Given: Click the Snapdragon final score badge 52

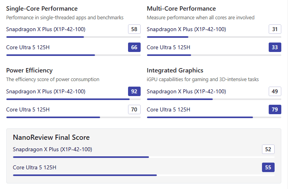Looking at the screenshot, I should [268, 149].
